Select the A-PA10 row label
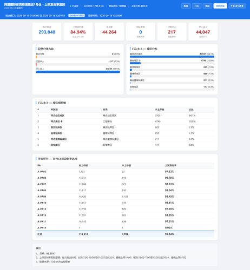 pos(42,203)
